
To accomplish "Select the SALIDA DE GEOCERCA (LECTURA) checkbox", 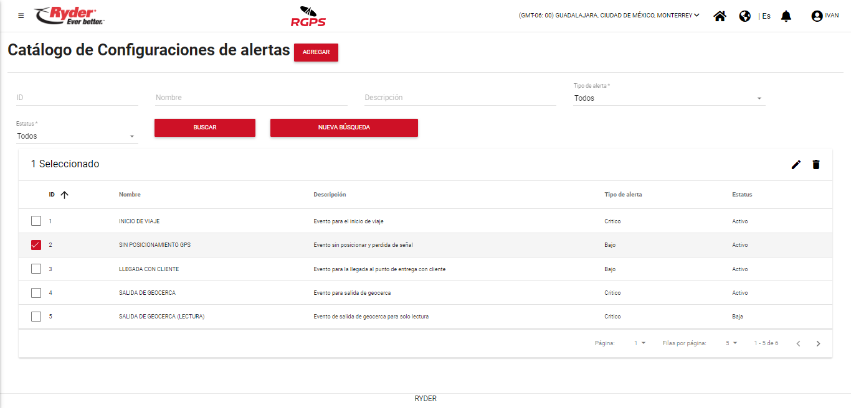I will [36, 317].
